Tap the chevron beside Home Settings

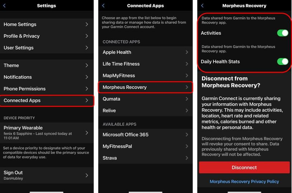pos(87,24)
